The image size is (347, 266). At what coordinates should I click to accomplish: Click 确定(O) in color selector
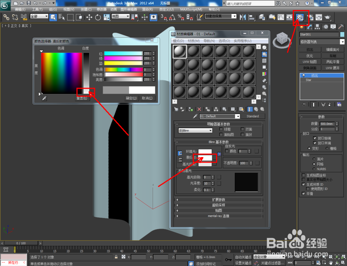tap(131, 98)
